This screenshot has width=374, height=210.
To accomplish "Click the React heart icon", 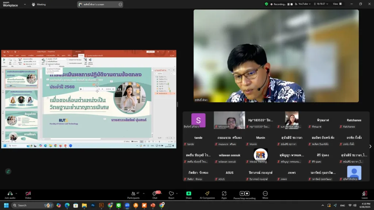I will 171,194.
